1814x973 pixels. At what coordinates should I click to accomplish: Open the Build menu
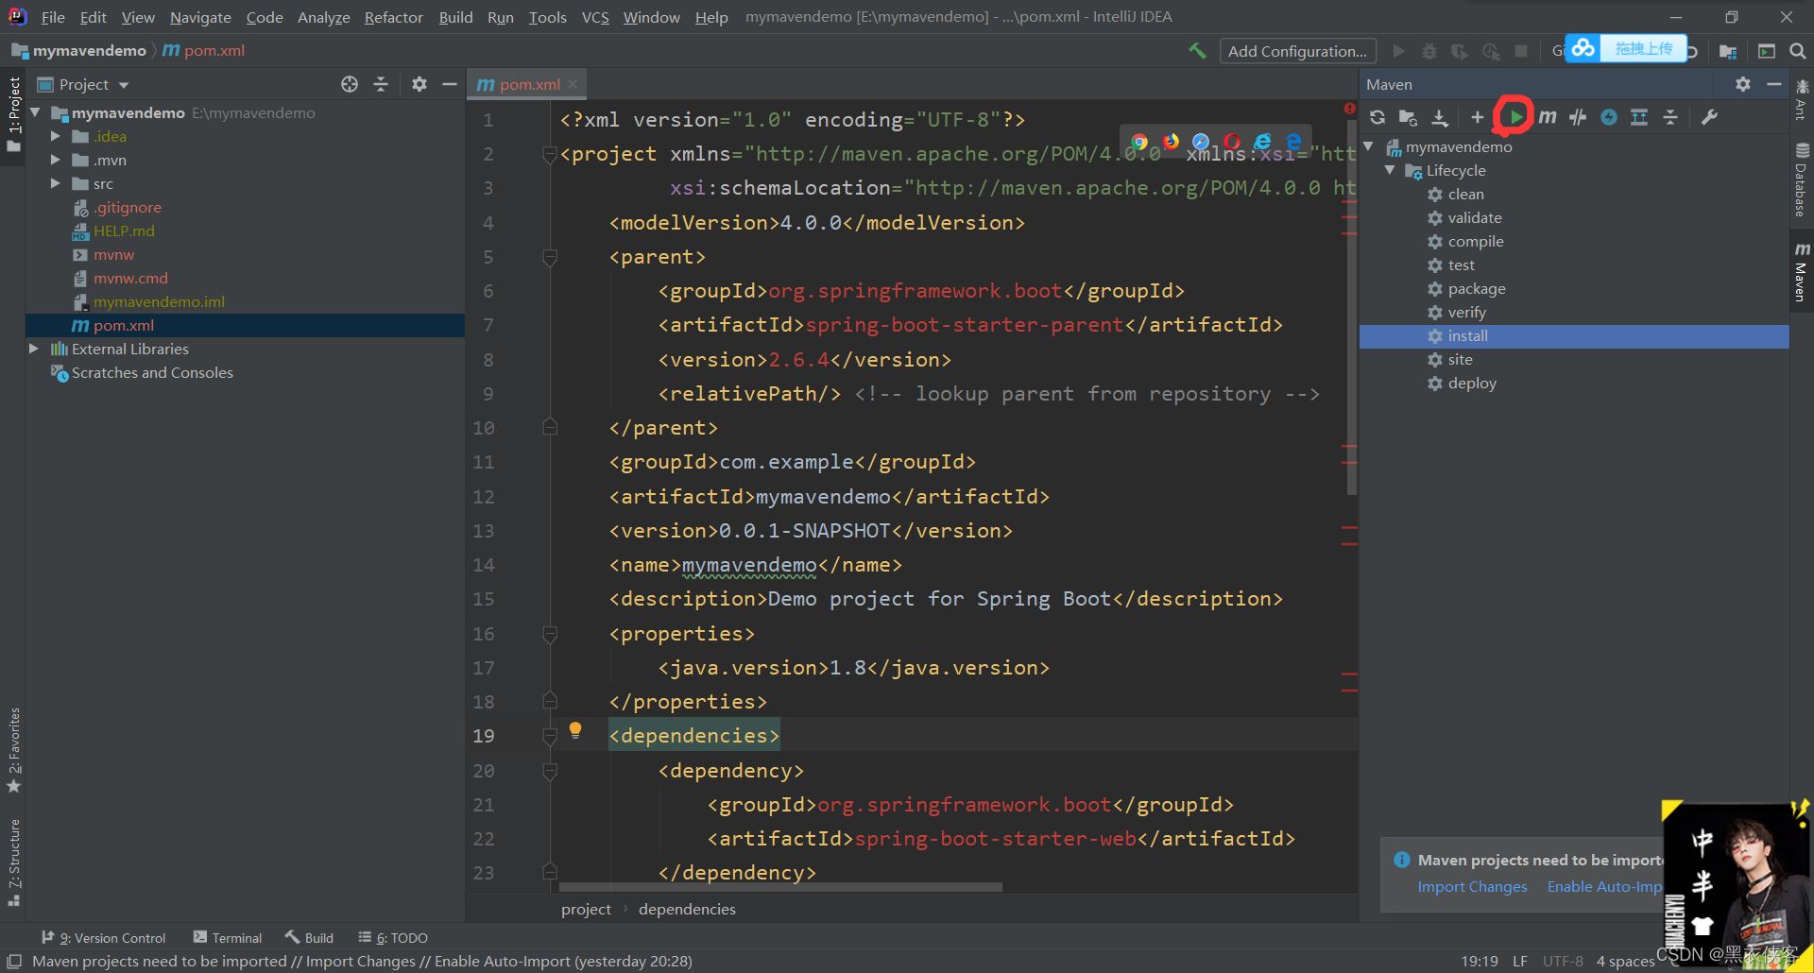[x=455, y=17]
